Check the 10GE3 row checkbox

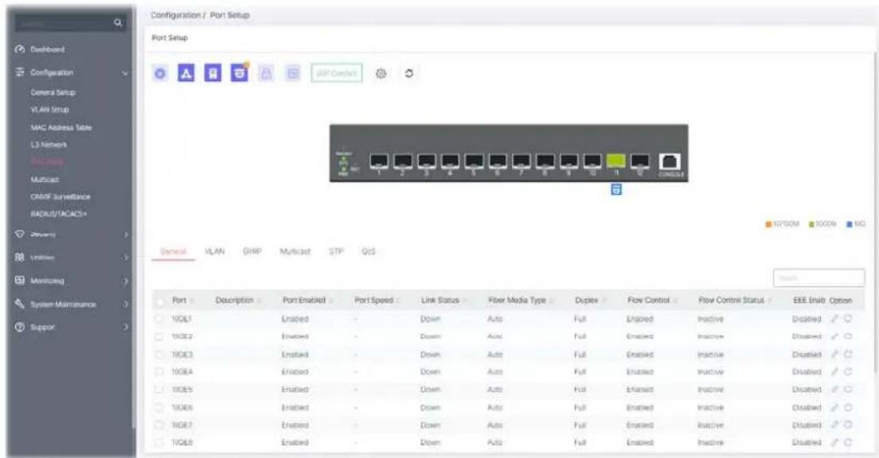pos(160,355)
